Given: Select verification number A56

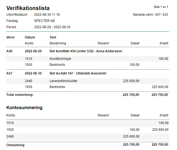Looking at the screenshot, I should (10, 51).
